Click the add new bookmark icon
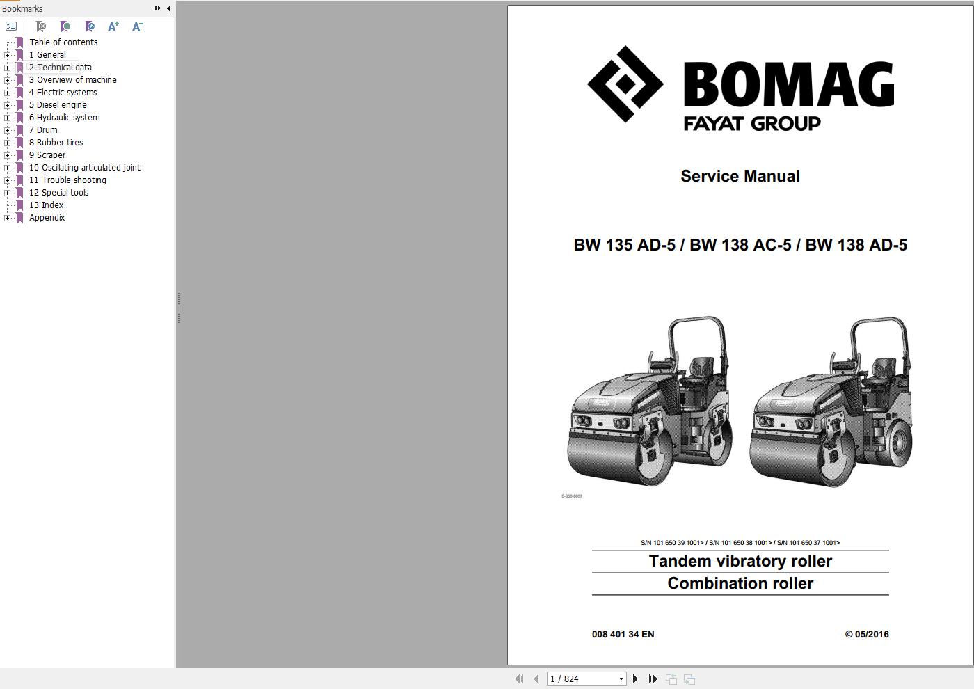 tap(65, 26)
